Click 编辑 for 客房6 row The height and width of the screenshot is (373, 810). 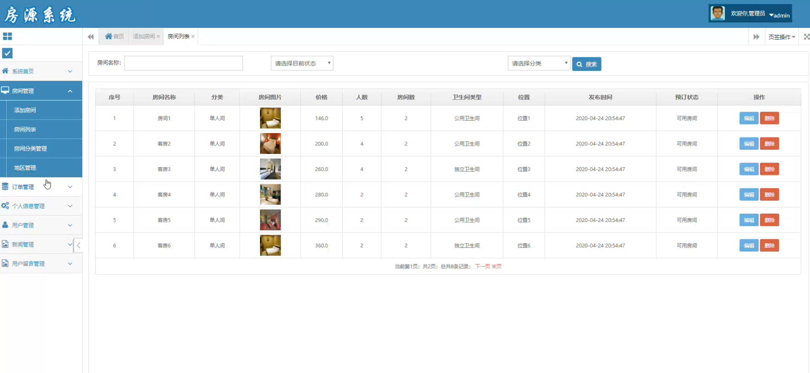pos(749,245)
